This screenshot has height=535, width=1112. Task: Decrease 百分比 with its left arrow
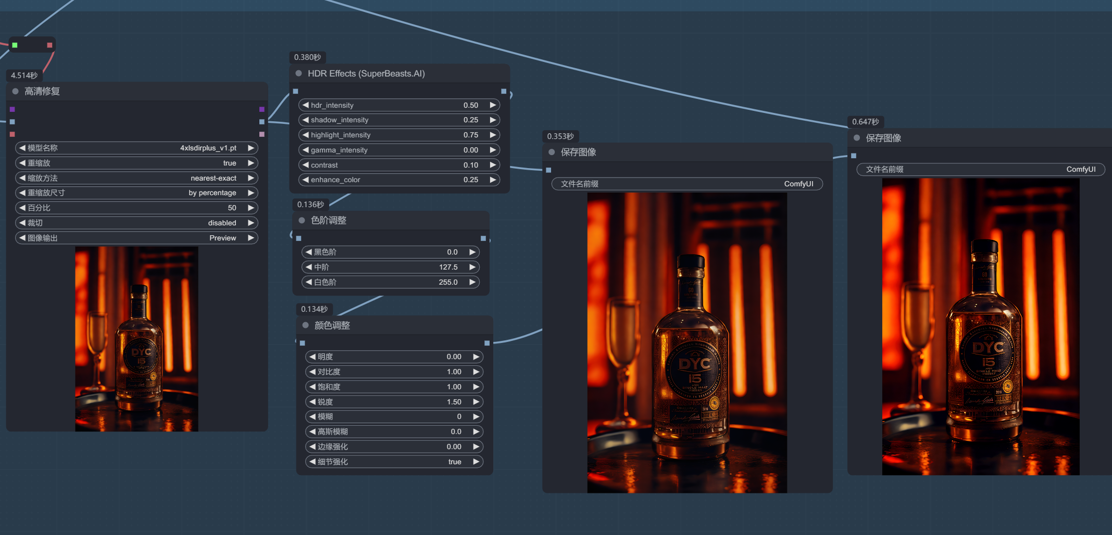[x=22, y=208]
